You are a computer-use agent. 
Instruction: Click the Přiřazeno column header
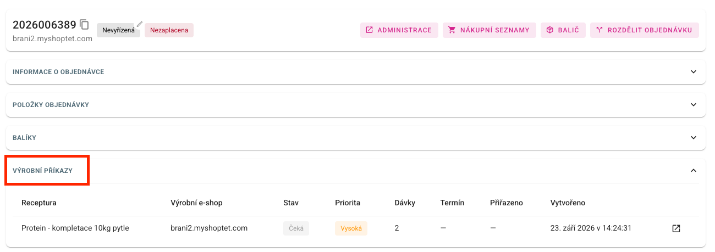tap(507, 203)
